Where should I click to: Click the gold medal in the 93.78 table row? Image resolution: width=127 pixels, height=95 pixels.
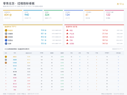(6, 57)
